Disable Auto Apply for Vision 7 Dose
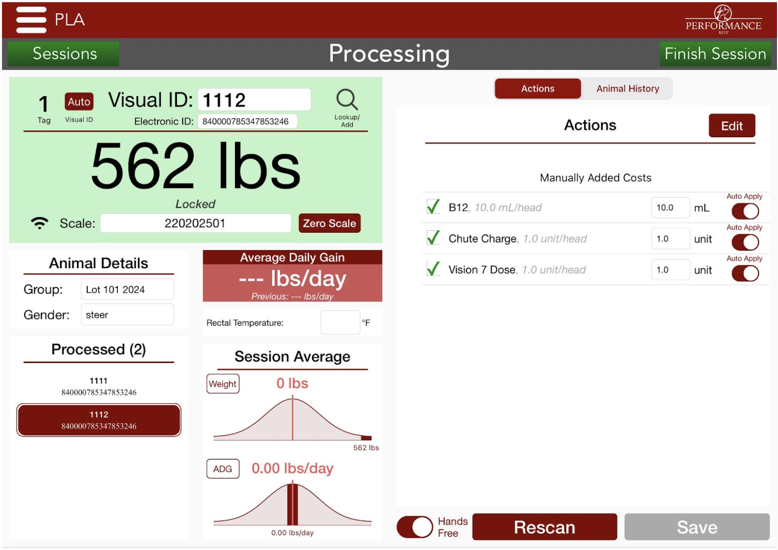Image resolution: width=778 pixels, height=550 pixels. pos(745,274)
